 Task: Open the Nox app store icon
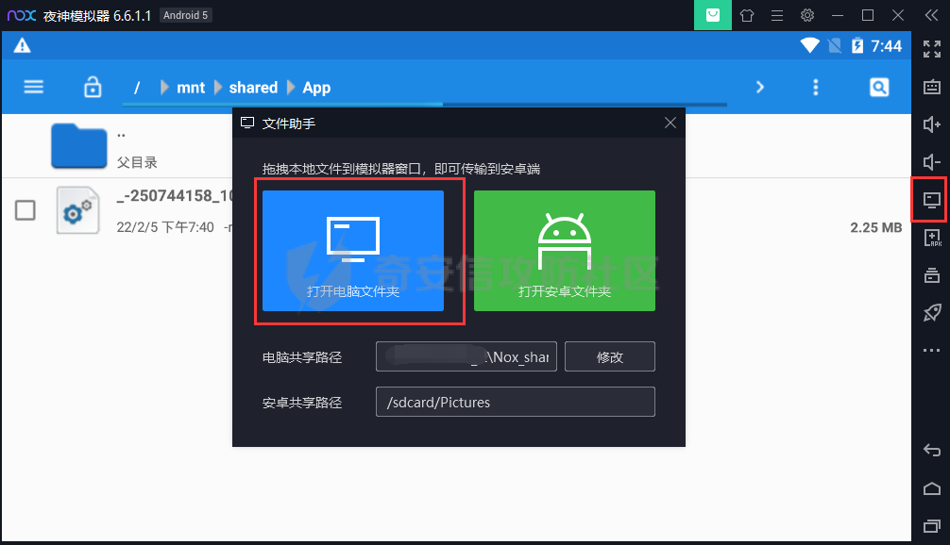click(713, 15)
